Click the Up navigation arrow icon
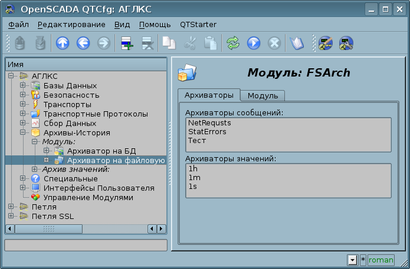Screen dimensions: 410x269 click(x=62, y=43)
